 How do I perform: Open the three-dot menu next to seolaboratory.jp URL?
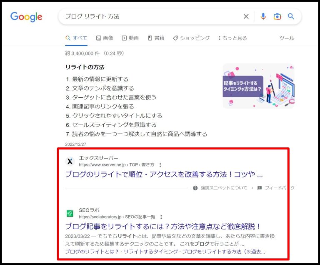click(161, 217)
